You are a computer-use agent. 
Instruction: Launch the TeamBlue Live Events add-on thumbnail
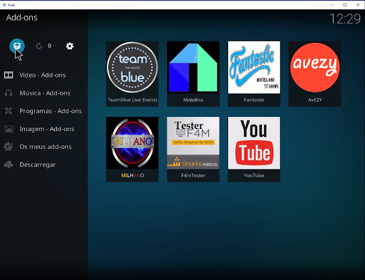pyautogui.click(x=132, y=67)
